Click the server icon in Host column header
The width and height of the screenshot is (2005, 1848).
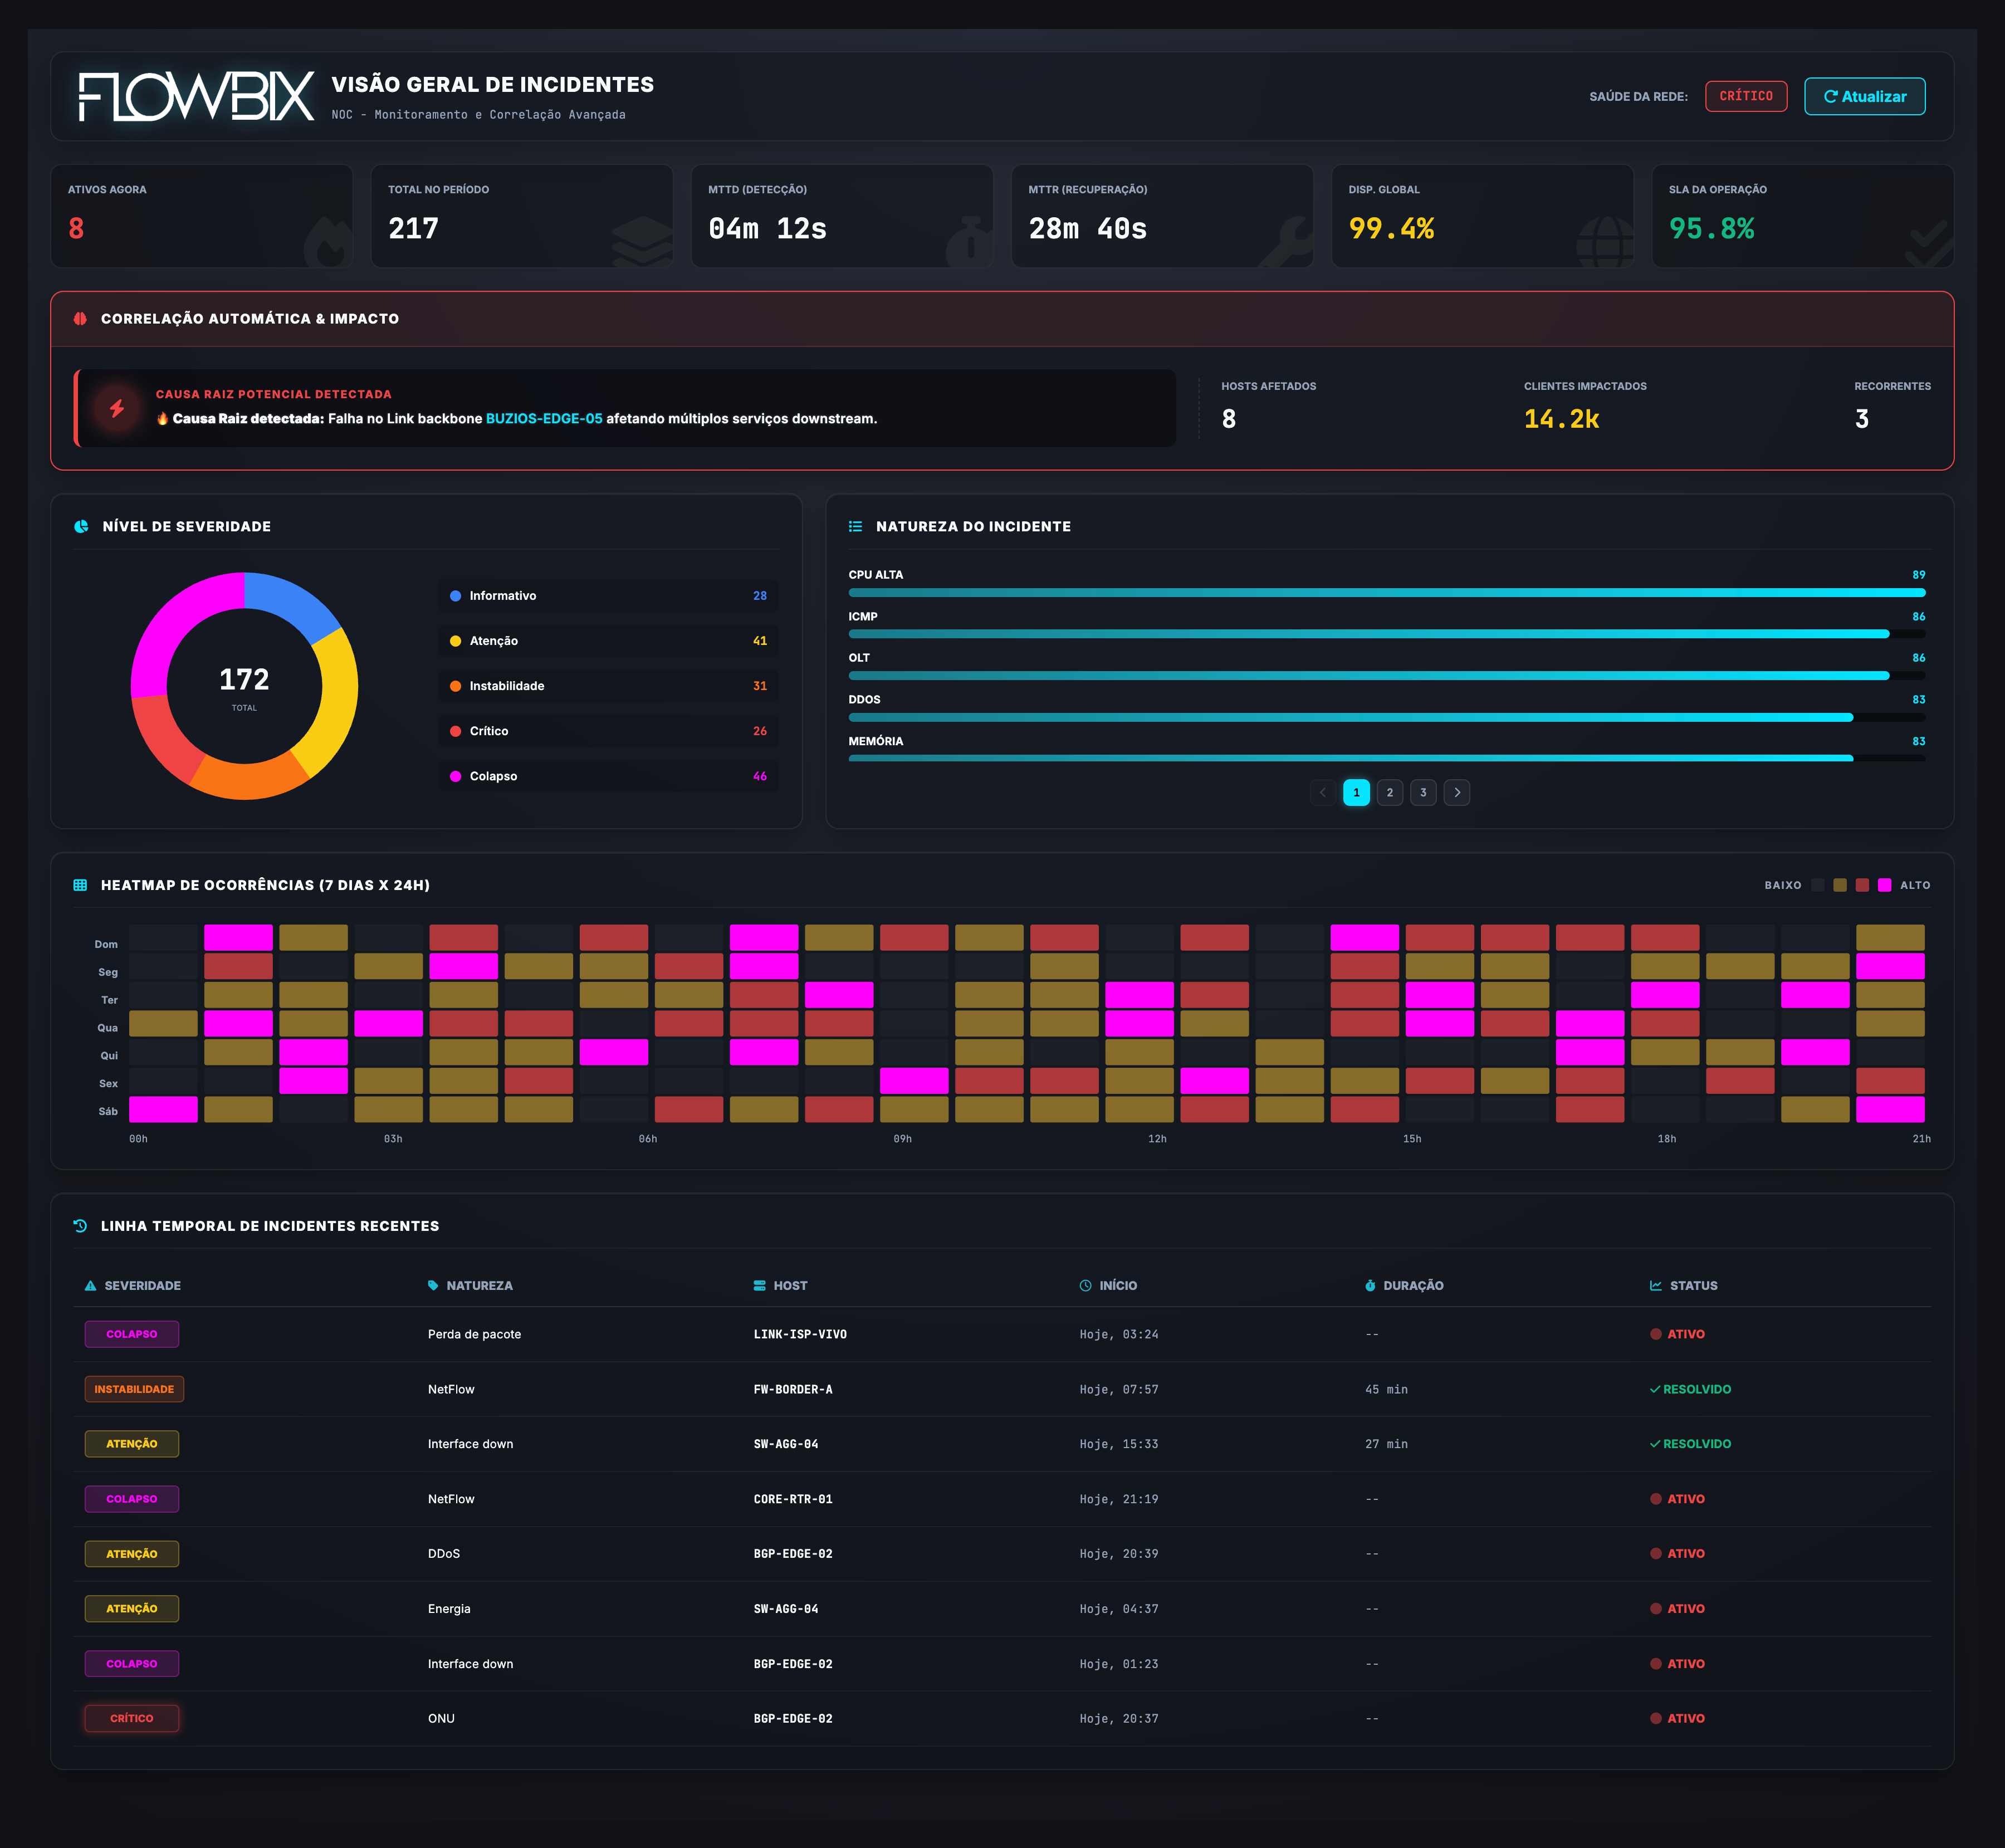click(760, 1286)
